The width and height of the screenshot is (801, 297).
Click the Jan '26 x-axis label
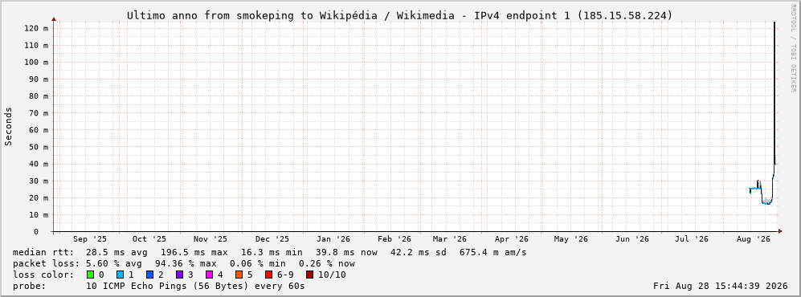(x=333, y=239)
